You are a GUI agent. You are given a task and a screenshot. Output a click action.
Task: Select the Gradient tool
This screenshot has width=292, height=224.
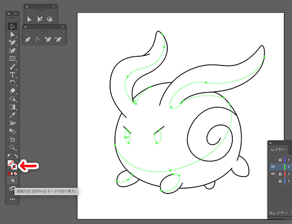coord(13,107)
